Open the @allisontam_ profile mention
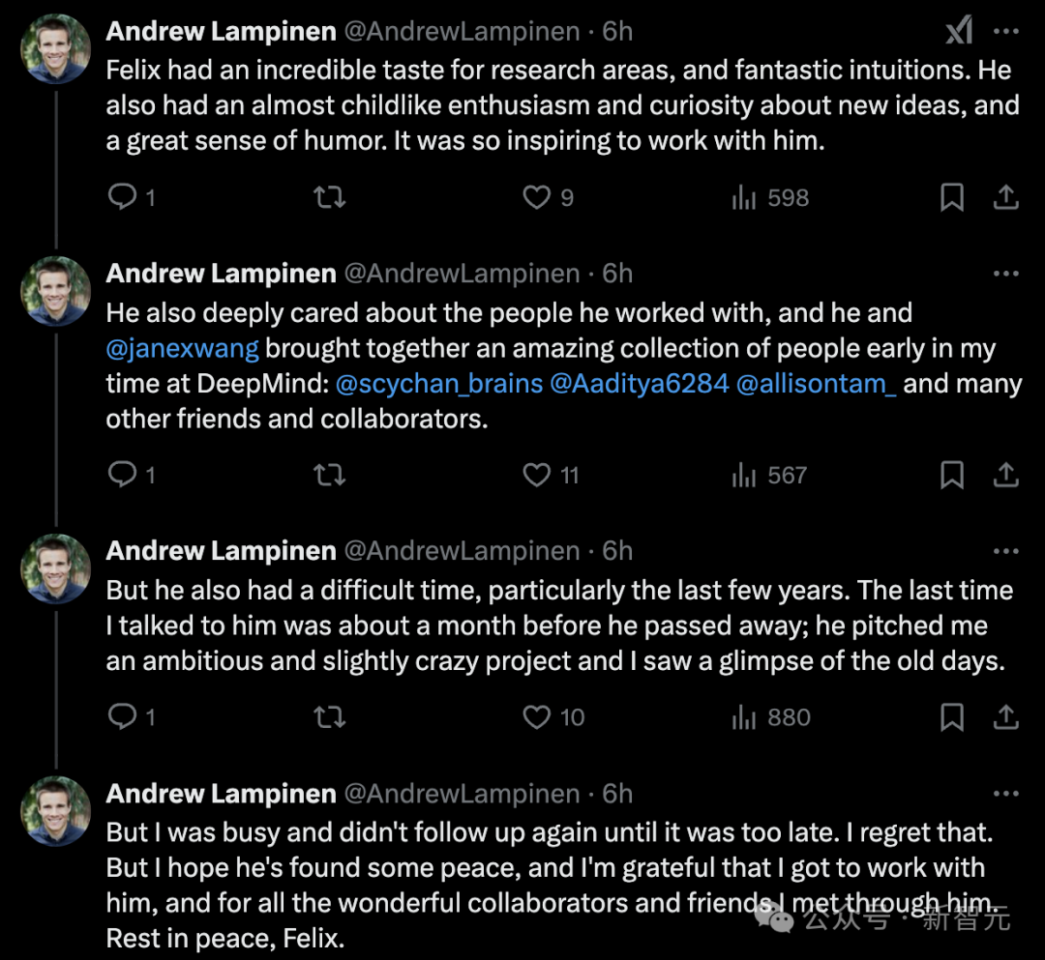The height and width of the screenshot is (960, 1045). tap(817, 383)
